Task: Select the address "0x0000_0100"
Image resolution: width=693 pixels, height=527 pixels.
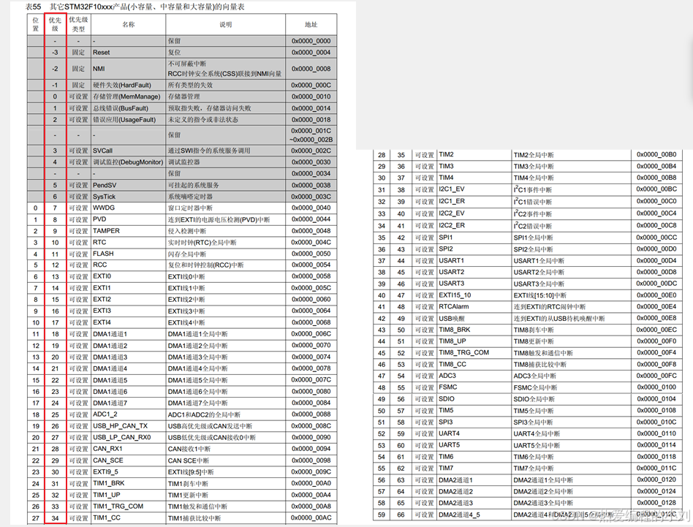Action: (x=656, y=387)
